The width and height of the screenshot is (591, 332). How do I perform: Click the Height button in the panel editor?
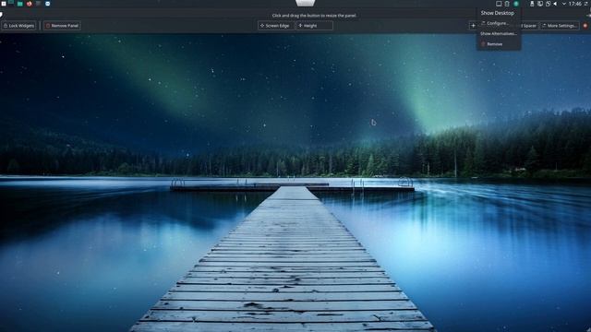(314, 26)
